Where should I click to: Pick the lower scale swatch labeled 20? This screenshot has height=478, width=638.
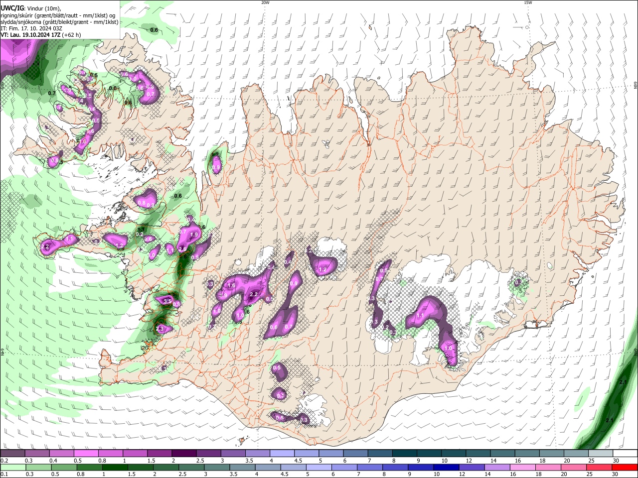(573, 467)
